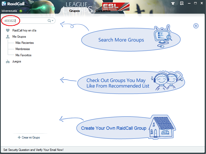This screenshot has height=154, width=206.
Task: Dismiss the tips overlay with the round X
Action: pyautogui.click(x=196, y=26)
